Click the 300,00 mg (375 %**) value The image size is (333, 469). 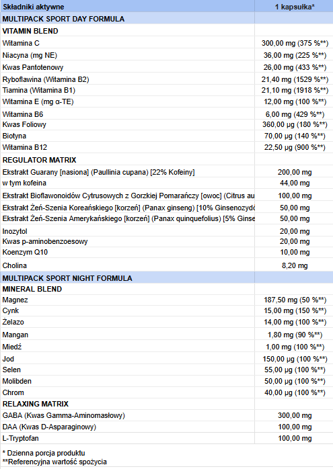click(295, 43)
